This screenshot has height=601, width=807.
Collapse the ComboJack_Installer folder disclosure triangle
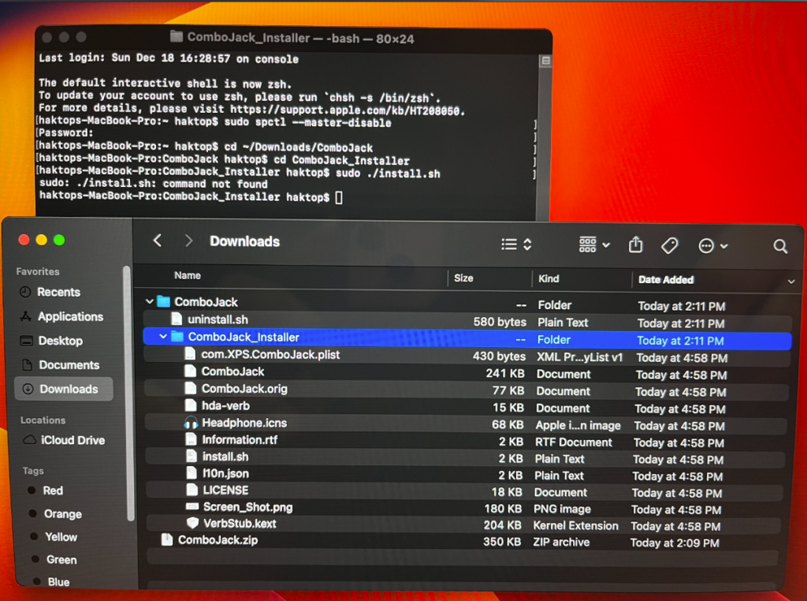coord(163,338)
